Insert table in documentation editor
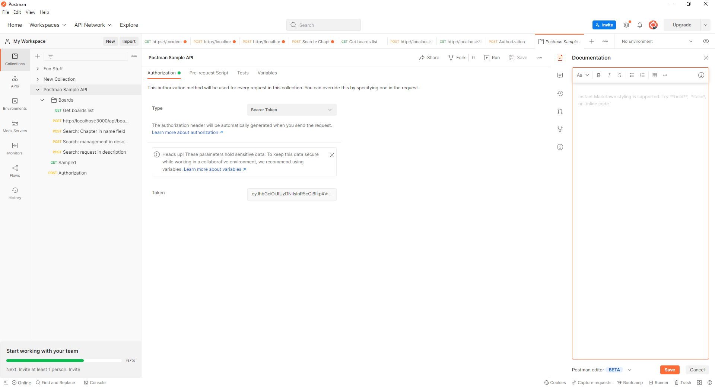Image resolution: width=715 pixels, height=387 pixels. point(655,75)
